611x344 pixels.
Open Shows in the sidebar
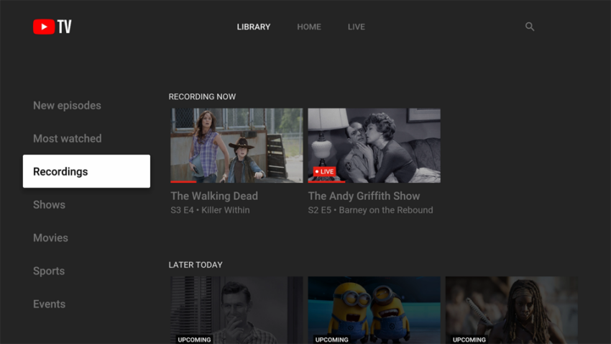pyautogui.click(x=49, y=204)
